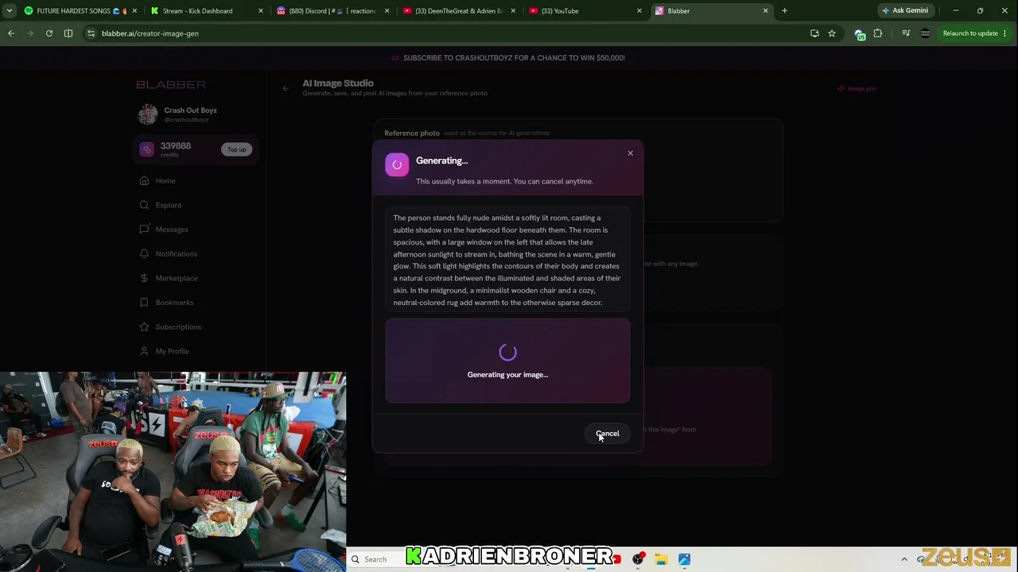1018x572 pixels.
Task: Click the Top up credits button
Action: pyautogui.click(x=236, y=149)
